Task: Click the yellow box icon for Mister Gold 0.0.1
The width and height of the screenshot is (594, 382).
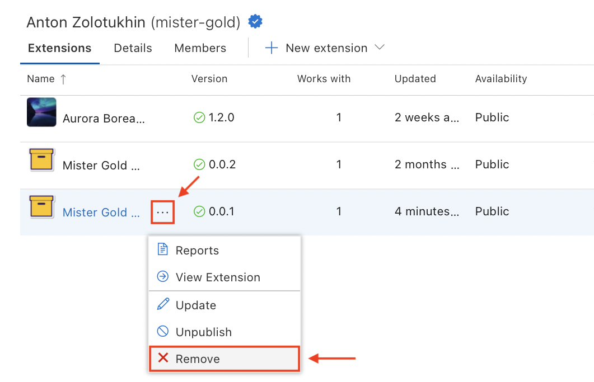Action: 41,206
